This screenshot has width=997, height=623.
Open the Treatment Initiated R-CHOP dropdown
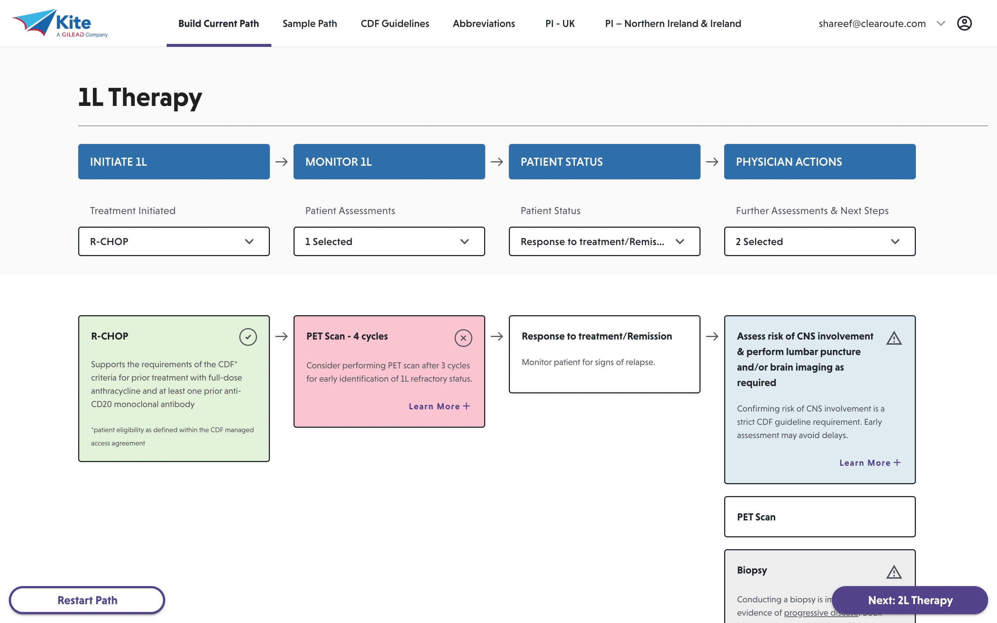(x=174, y=241)
